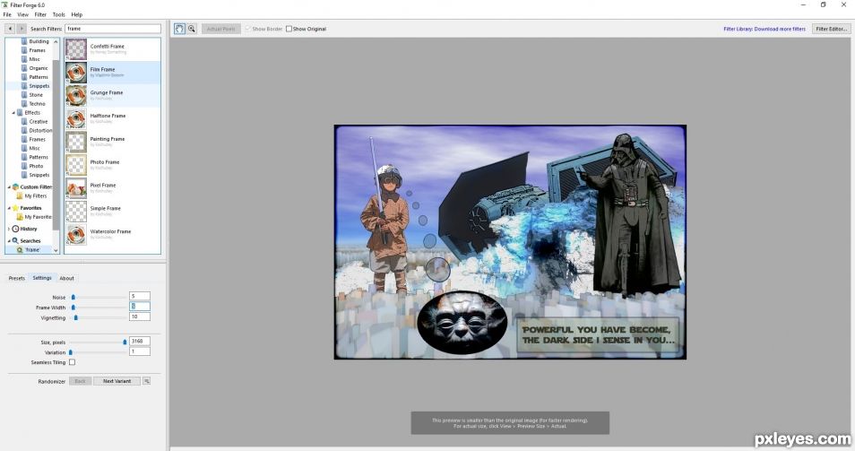Select Simple Frame filter thumbnail
Viewport: 855px width, 451px height.
(x=76, y=211)
